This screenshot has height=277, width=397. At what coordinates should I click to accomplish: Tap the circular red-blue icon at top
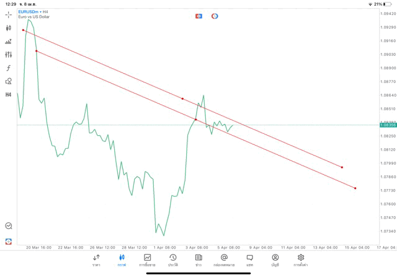pos(215,16)
